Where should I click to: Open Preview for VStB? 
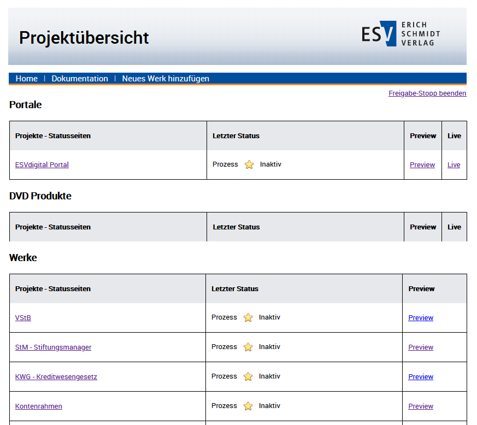click(x=421, y=317)
